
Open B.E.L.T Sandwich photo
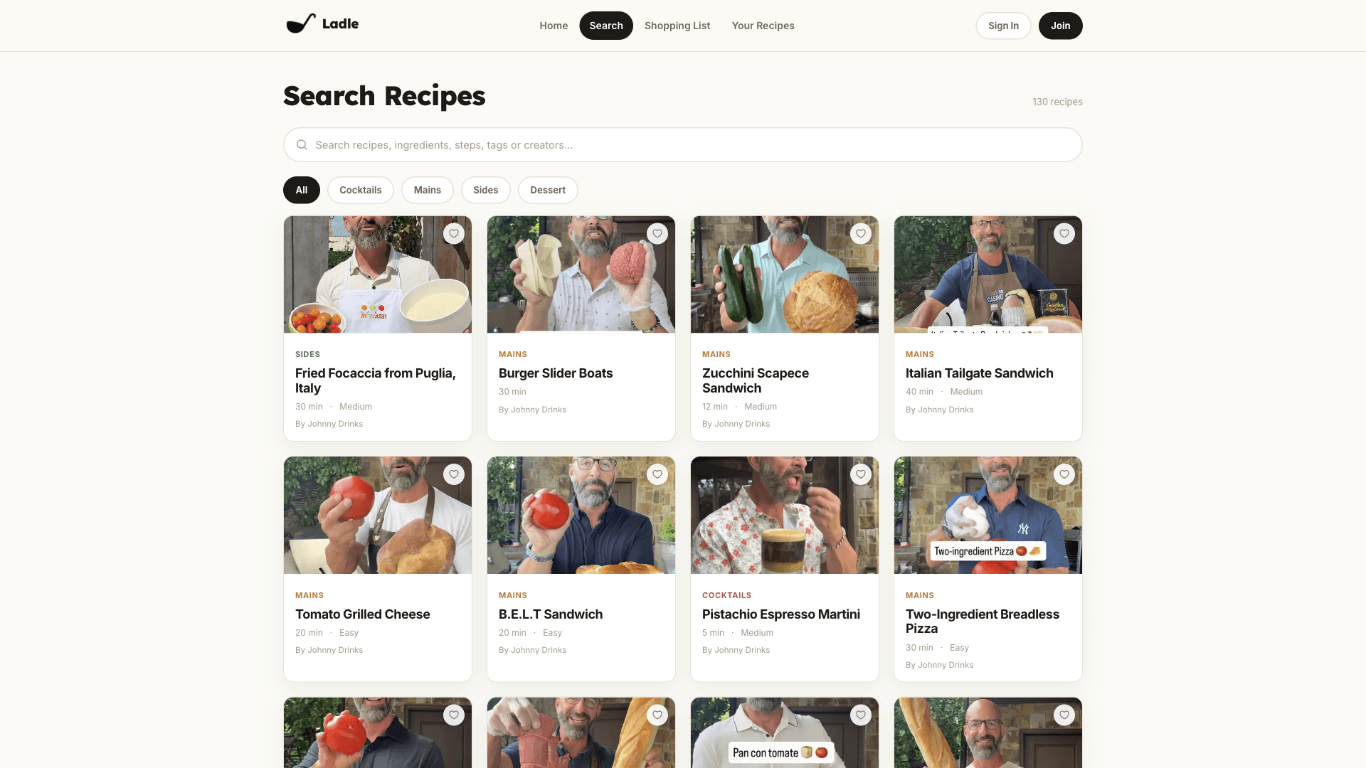point(581,516)
